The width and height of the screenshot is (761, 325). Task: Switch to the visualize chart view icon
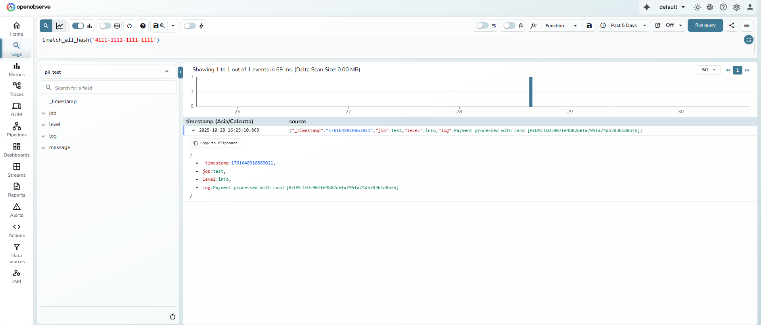tap(59, 26)
